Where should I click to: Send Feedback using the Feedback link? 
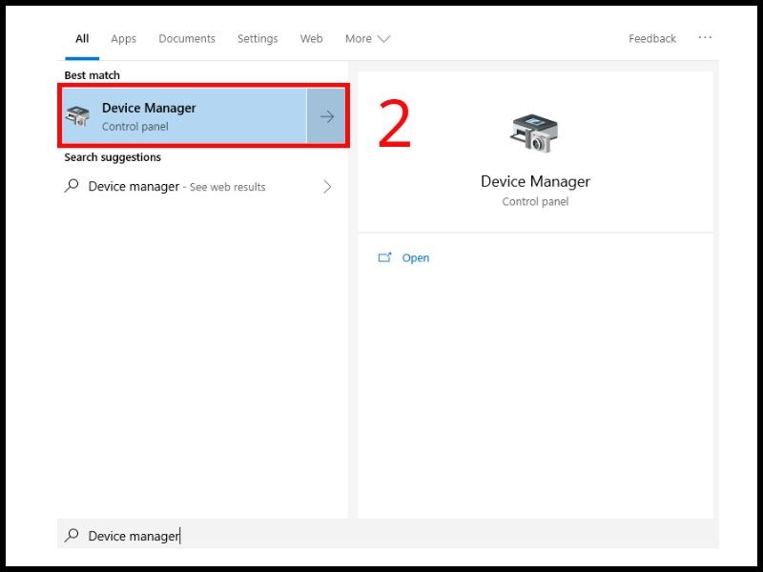click(651, 38)
